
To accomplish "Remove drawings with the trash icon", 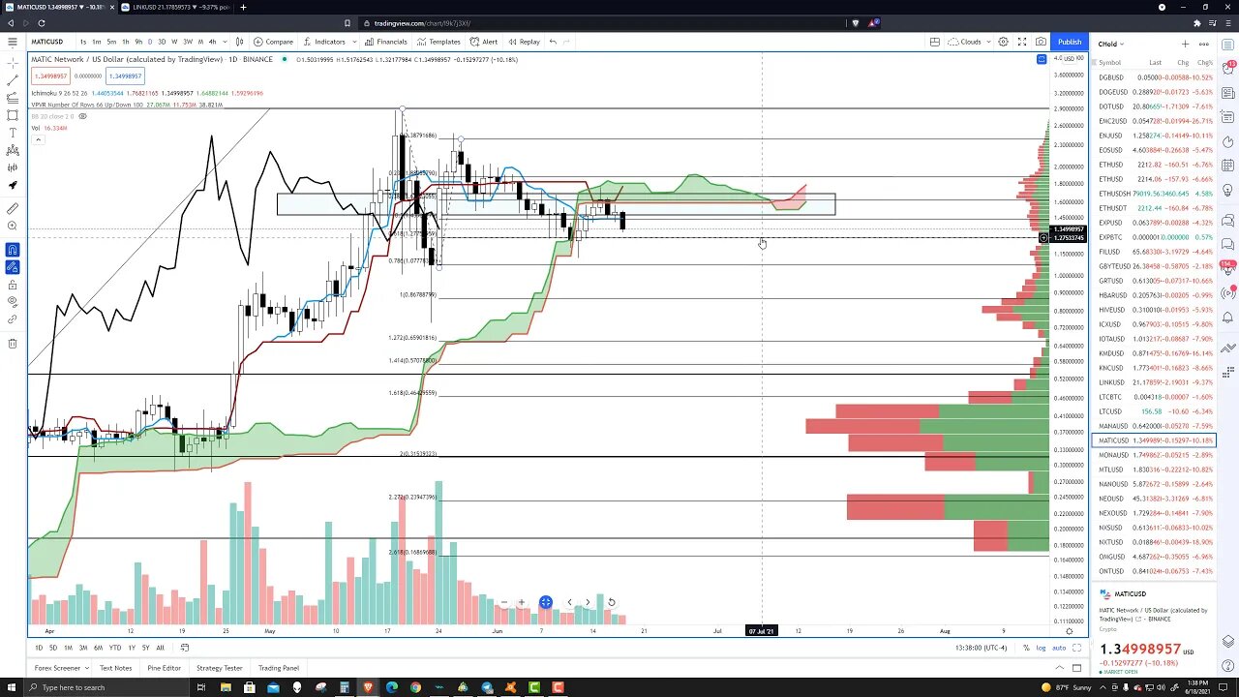I will (x=12, y=343).
